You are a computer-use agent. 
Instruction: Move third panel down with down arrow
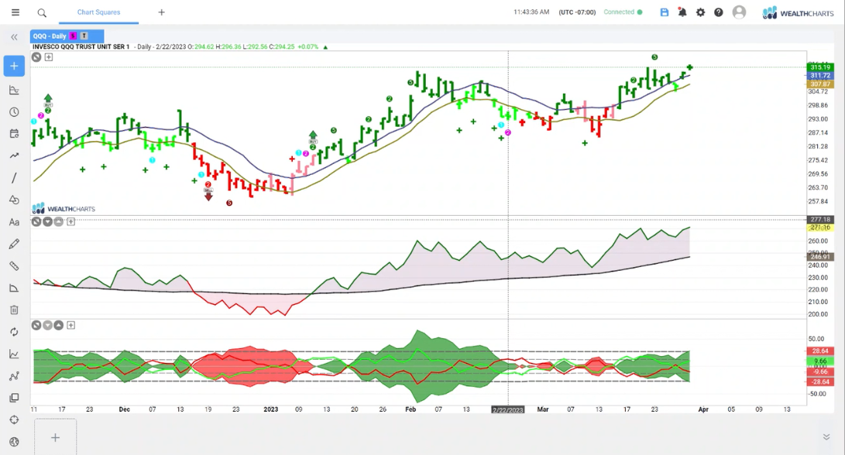click(47, 325)
